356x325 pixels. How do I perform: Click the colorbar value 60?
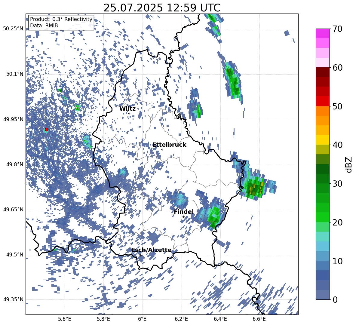[x=338, y=68]
